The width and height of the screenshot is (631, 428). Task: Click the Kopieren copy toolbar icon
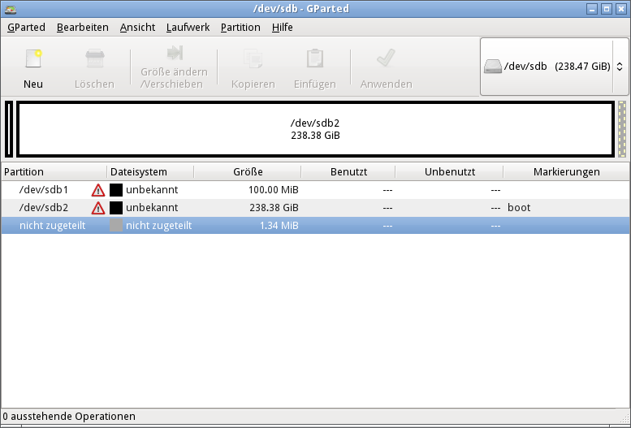click(253, 58)
